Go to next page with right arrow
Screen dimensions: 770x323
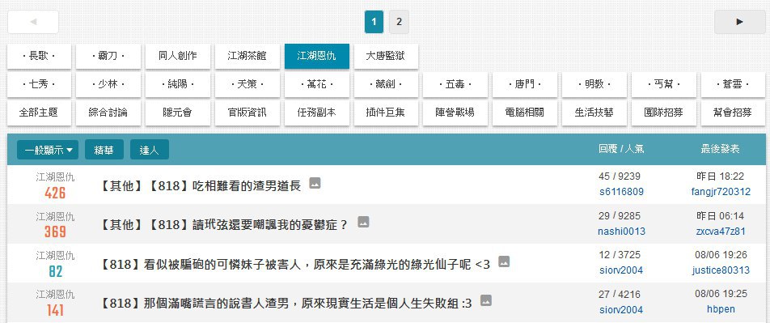pos(739,22)
